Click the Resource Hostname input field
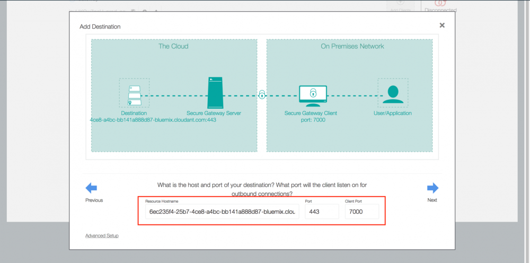The width and height of the screenshot is (530, 263). pos(222,212)
